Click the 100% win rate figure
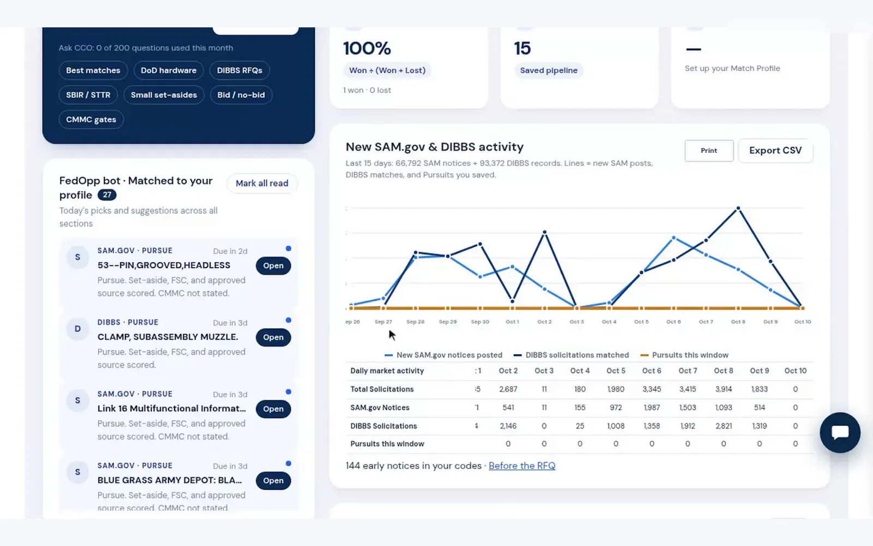873x546 pixels. [x=367, y=48]
